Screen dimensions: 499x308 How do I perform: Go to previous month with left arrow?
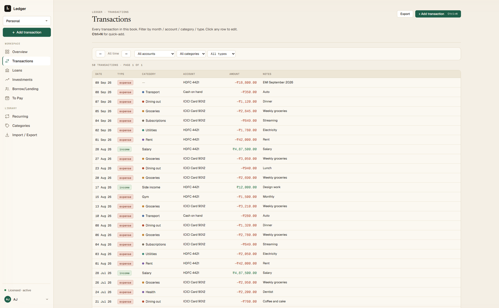(x=100, y=54)
